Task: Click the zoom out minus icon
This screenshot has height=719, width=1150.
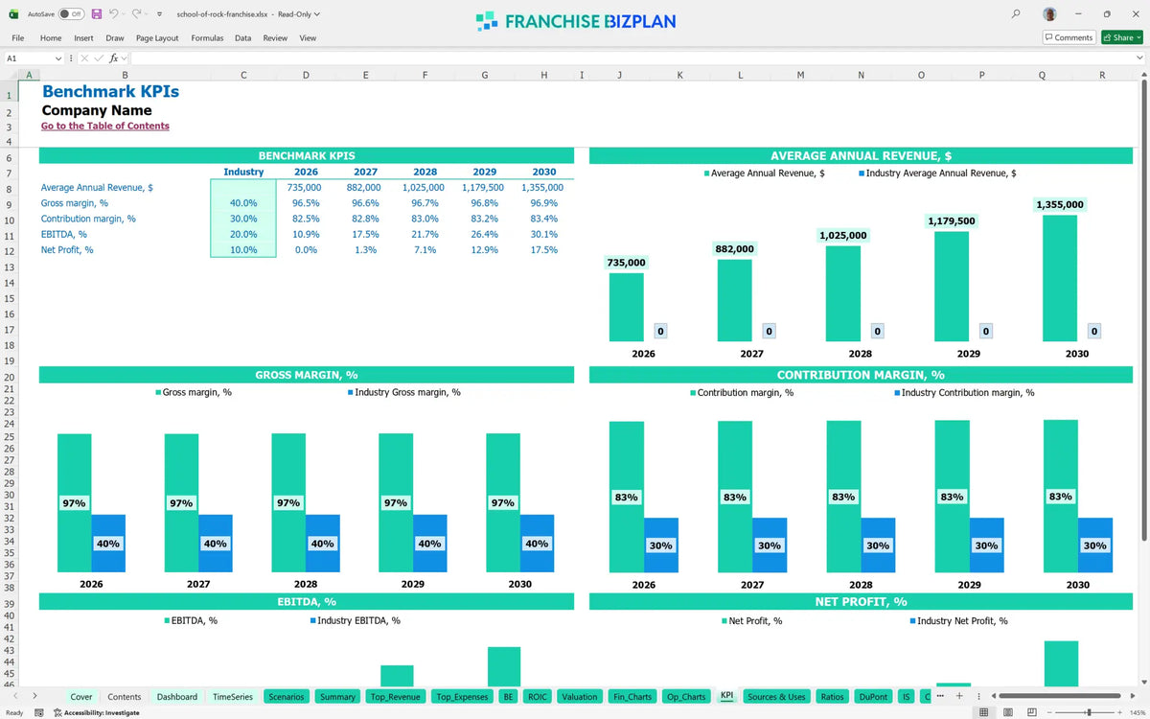Action: (1048, 712)
